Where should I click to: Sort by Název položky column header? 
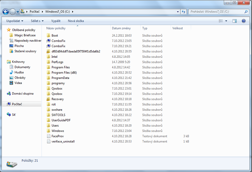pyautogui.click(x=56, y=28)
